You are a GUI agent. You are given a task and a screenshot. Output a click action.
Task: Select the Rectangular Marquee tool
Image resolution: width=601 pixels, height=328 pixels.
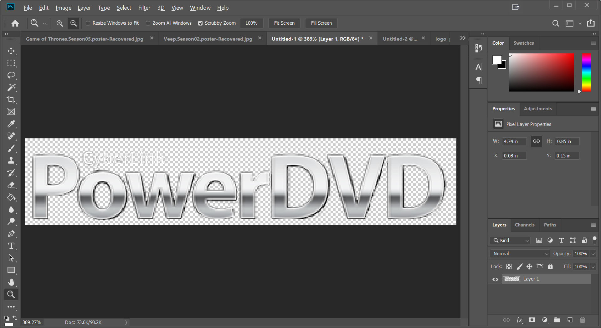pyautogui.click(x=11, y=63)
